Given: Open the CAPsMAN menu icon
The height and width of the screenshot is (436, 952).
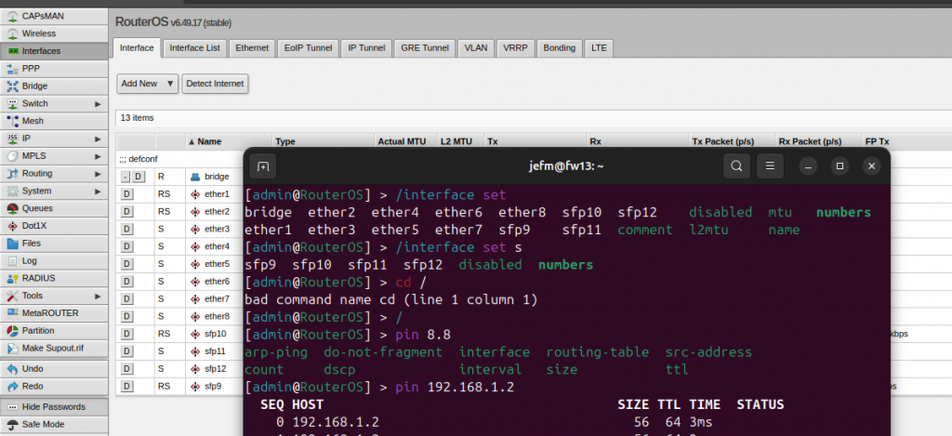Looking at the screenshot, I should click(x=12, y=17).
